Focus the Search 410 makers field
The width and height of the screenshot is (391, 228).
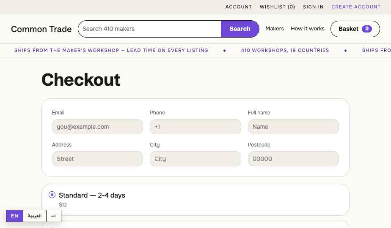click(150, 29)
